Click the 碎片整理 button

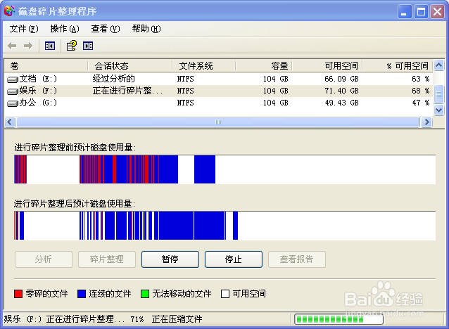[x=107, y=259]
